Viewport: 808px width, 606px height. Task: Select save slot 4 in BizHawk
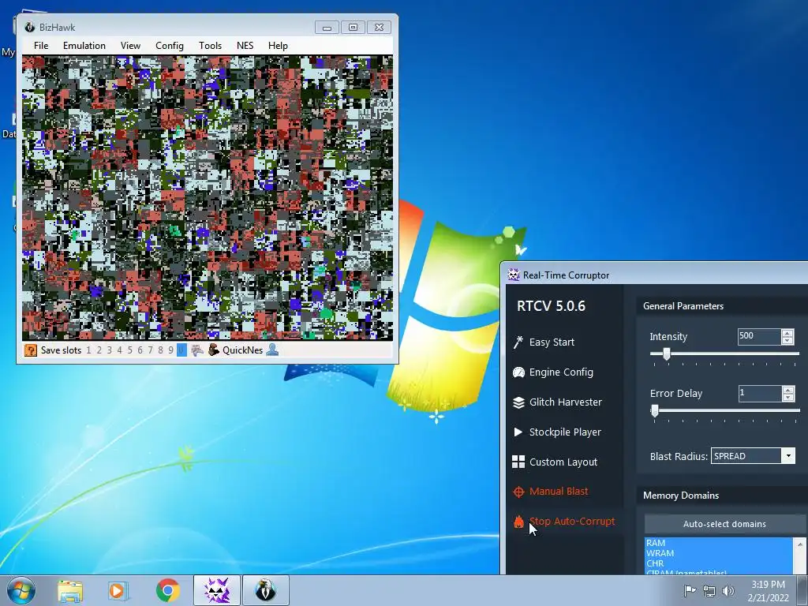[120, 350]
